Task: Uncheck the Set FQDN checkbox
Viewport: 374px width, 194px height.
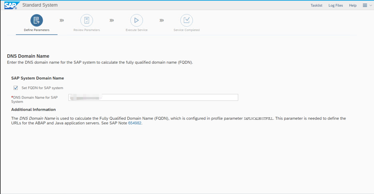Action: 16,88
